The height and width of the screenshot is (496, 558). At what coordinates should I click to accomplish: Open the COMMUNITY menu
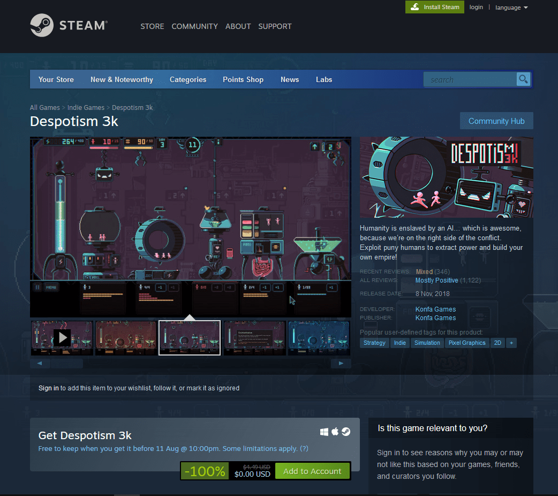[x=195, y=26]
